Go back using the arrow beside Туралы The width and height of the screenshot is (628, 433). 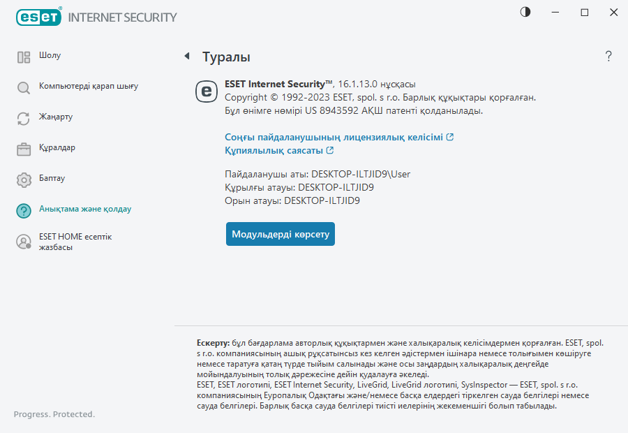click(x=187, y=56)
